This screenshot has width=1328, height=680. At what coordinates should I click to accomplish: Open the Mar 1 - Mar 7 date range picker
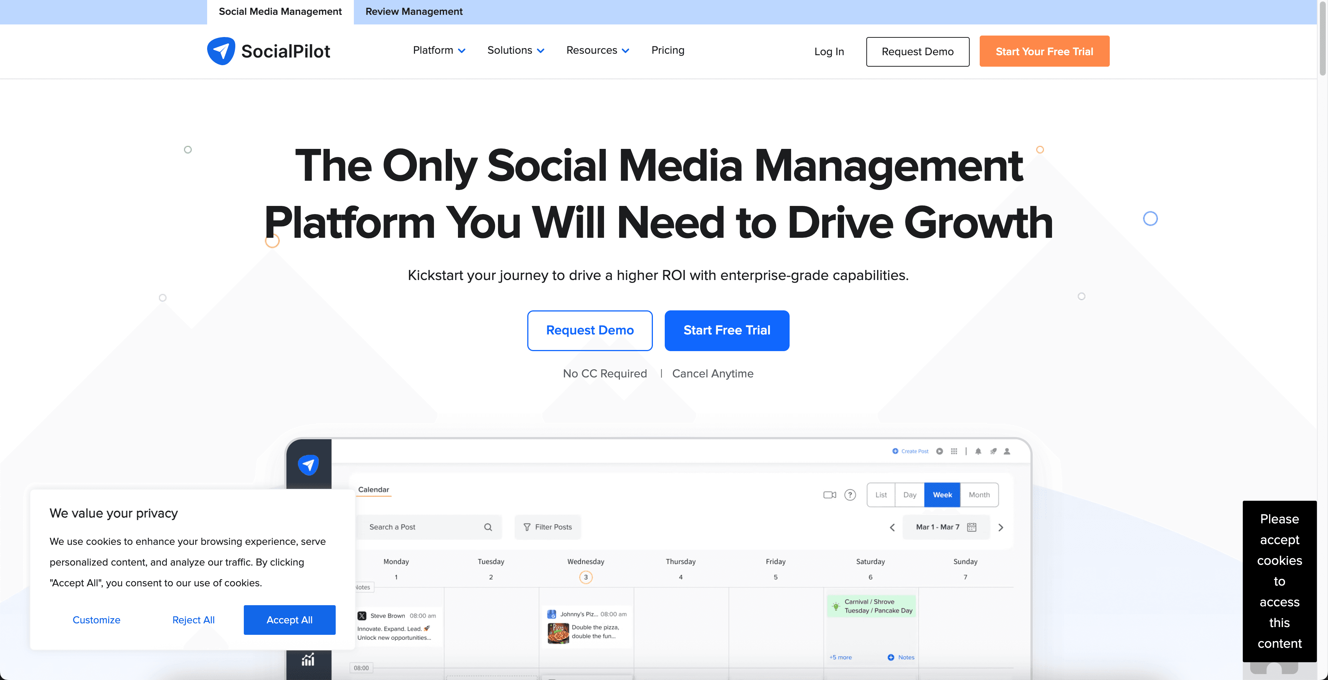click(x=946, y=527)
